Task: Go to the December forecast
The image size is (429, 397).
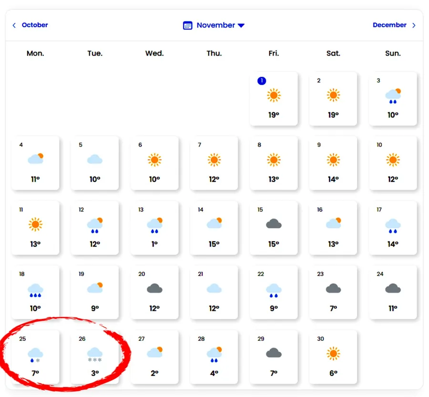Action: coord(389,25)
